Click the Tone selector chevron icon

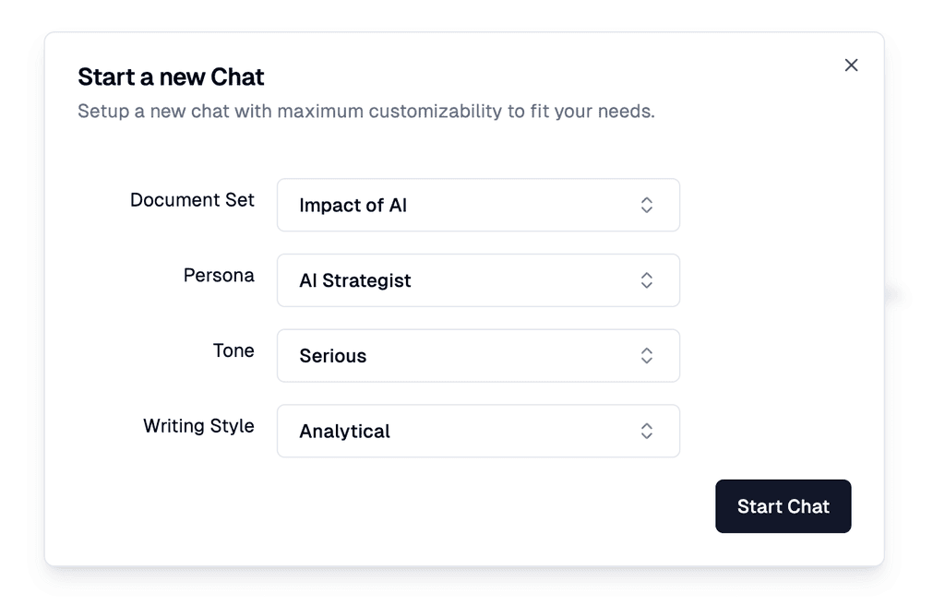click(647, 356)
